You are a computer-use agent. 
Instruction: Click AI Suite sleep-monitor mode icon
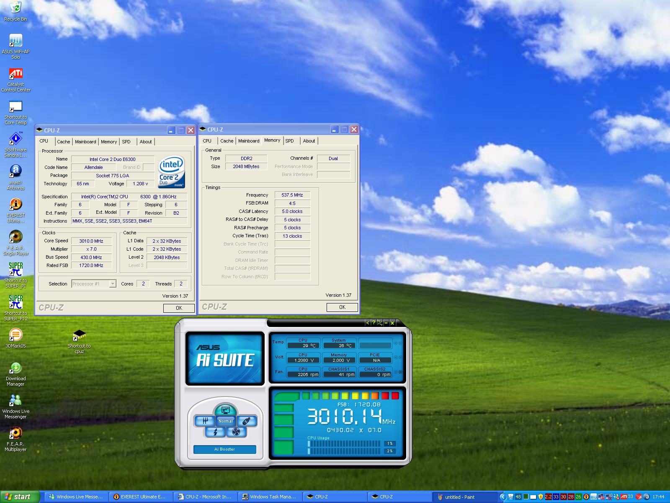click(226, 410)
